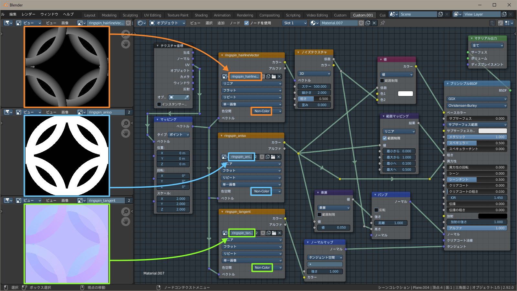Open the レンダー menu
The height and width of the screenshot is (291, 517).
tap(28, 14)
